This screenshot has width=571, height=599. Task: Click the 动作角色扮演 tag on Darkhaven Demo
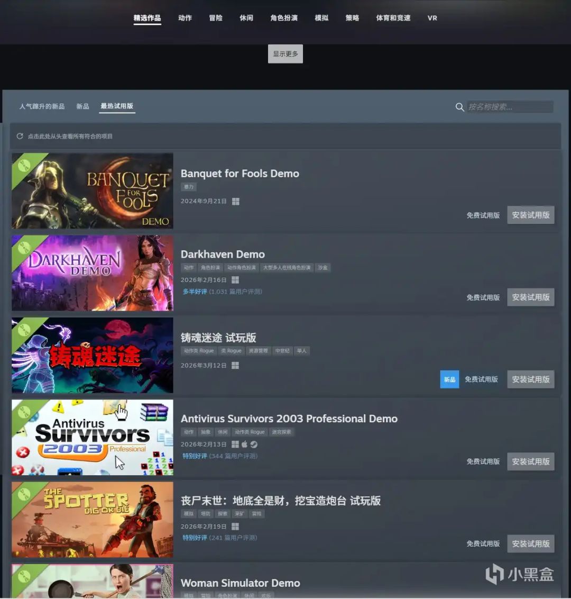click(x=241, y=268)
